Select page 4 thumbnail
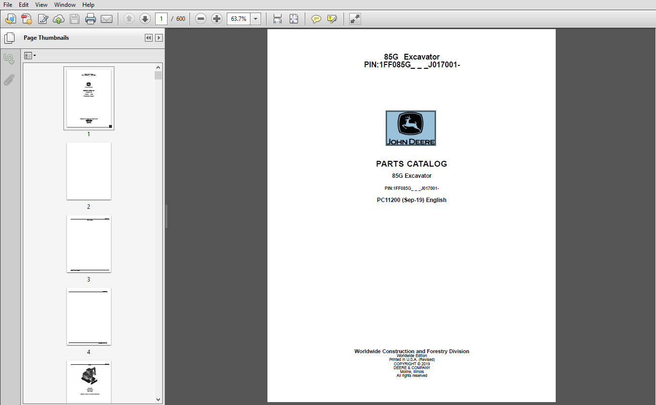Image resolution: width=656 pixels, height=405 pixels. click(89, 316)
